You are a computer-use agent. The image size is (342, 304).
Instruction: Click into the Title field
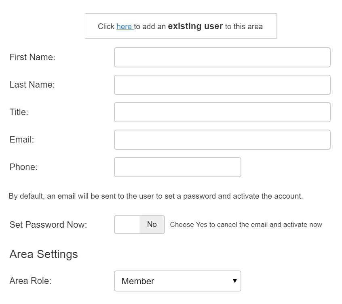coord(222,112)
